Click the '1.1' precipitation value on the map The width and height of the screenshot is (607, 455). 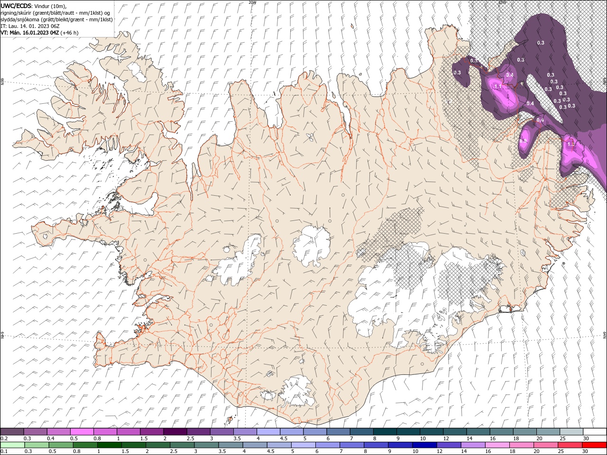pyautogui.click(x=498, y=86)
